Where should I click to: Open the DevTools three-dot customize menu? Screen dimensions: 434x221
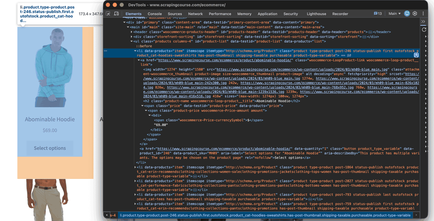[423, 14]
